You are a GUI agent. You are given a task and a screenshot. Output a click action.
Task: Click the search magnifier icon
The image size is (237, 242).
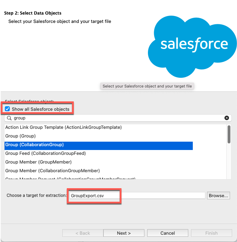pos(9,118)
